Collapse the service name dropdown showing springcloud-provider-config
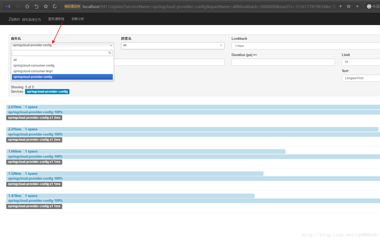This screenshot has height=240, width=380. [x=62, y=45]
